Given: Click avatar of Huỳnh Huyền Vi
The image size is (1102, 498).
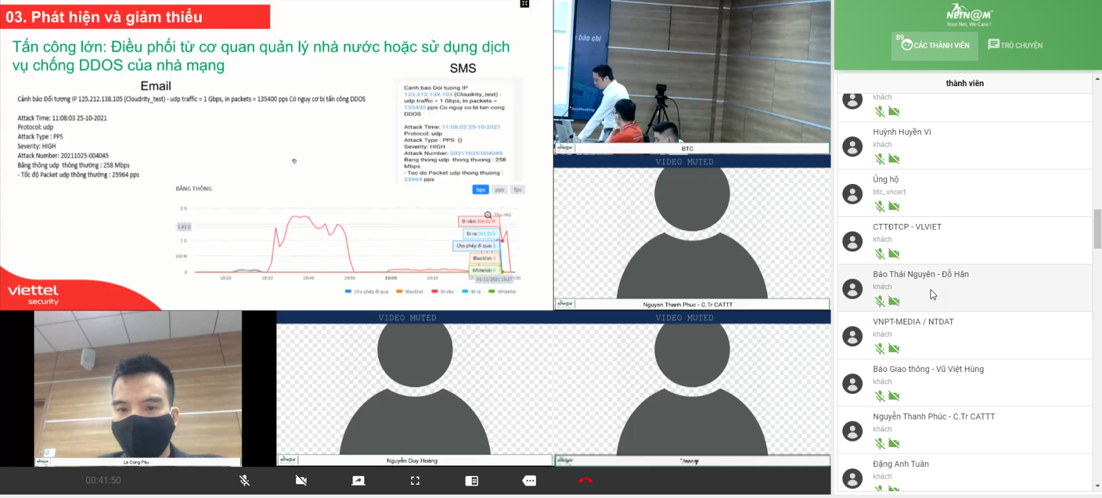Looking at the screenshot, I should pyautogui.click(x=853, y=147).
